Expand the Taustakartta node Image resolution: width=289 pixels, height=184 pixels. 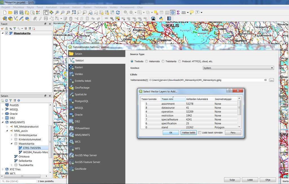(x=11, y=165)
